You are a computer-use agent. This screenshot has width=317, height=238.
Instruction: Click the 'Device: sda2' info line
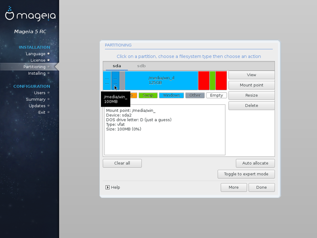[x=119, y=115]
